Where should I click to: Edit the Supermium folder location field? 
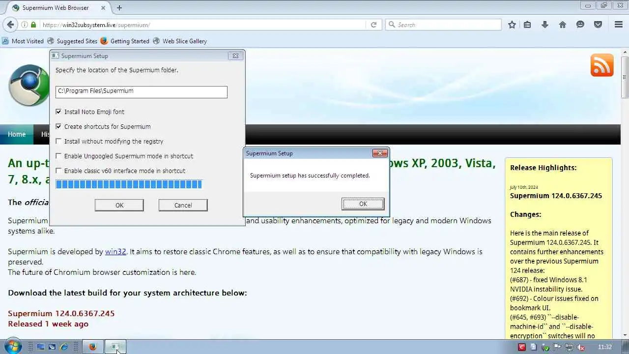click(142, 92)
